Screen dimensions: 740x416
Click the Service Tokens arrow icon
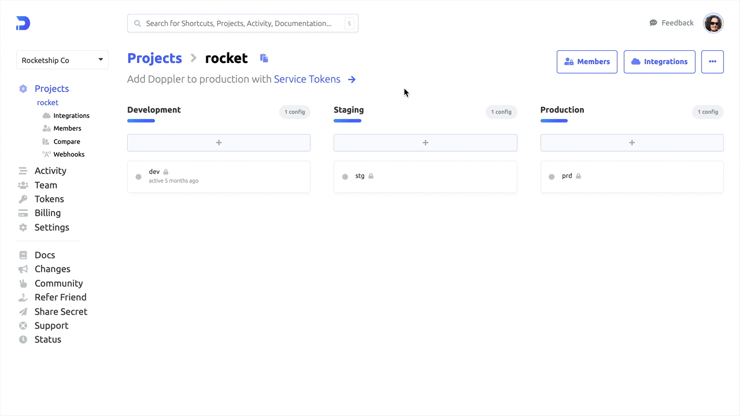point(351,79)
